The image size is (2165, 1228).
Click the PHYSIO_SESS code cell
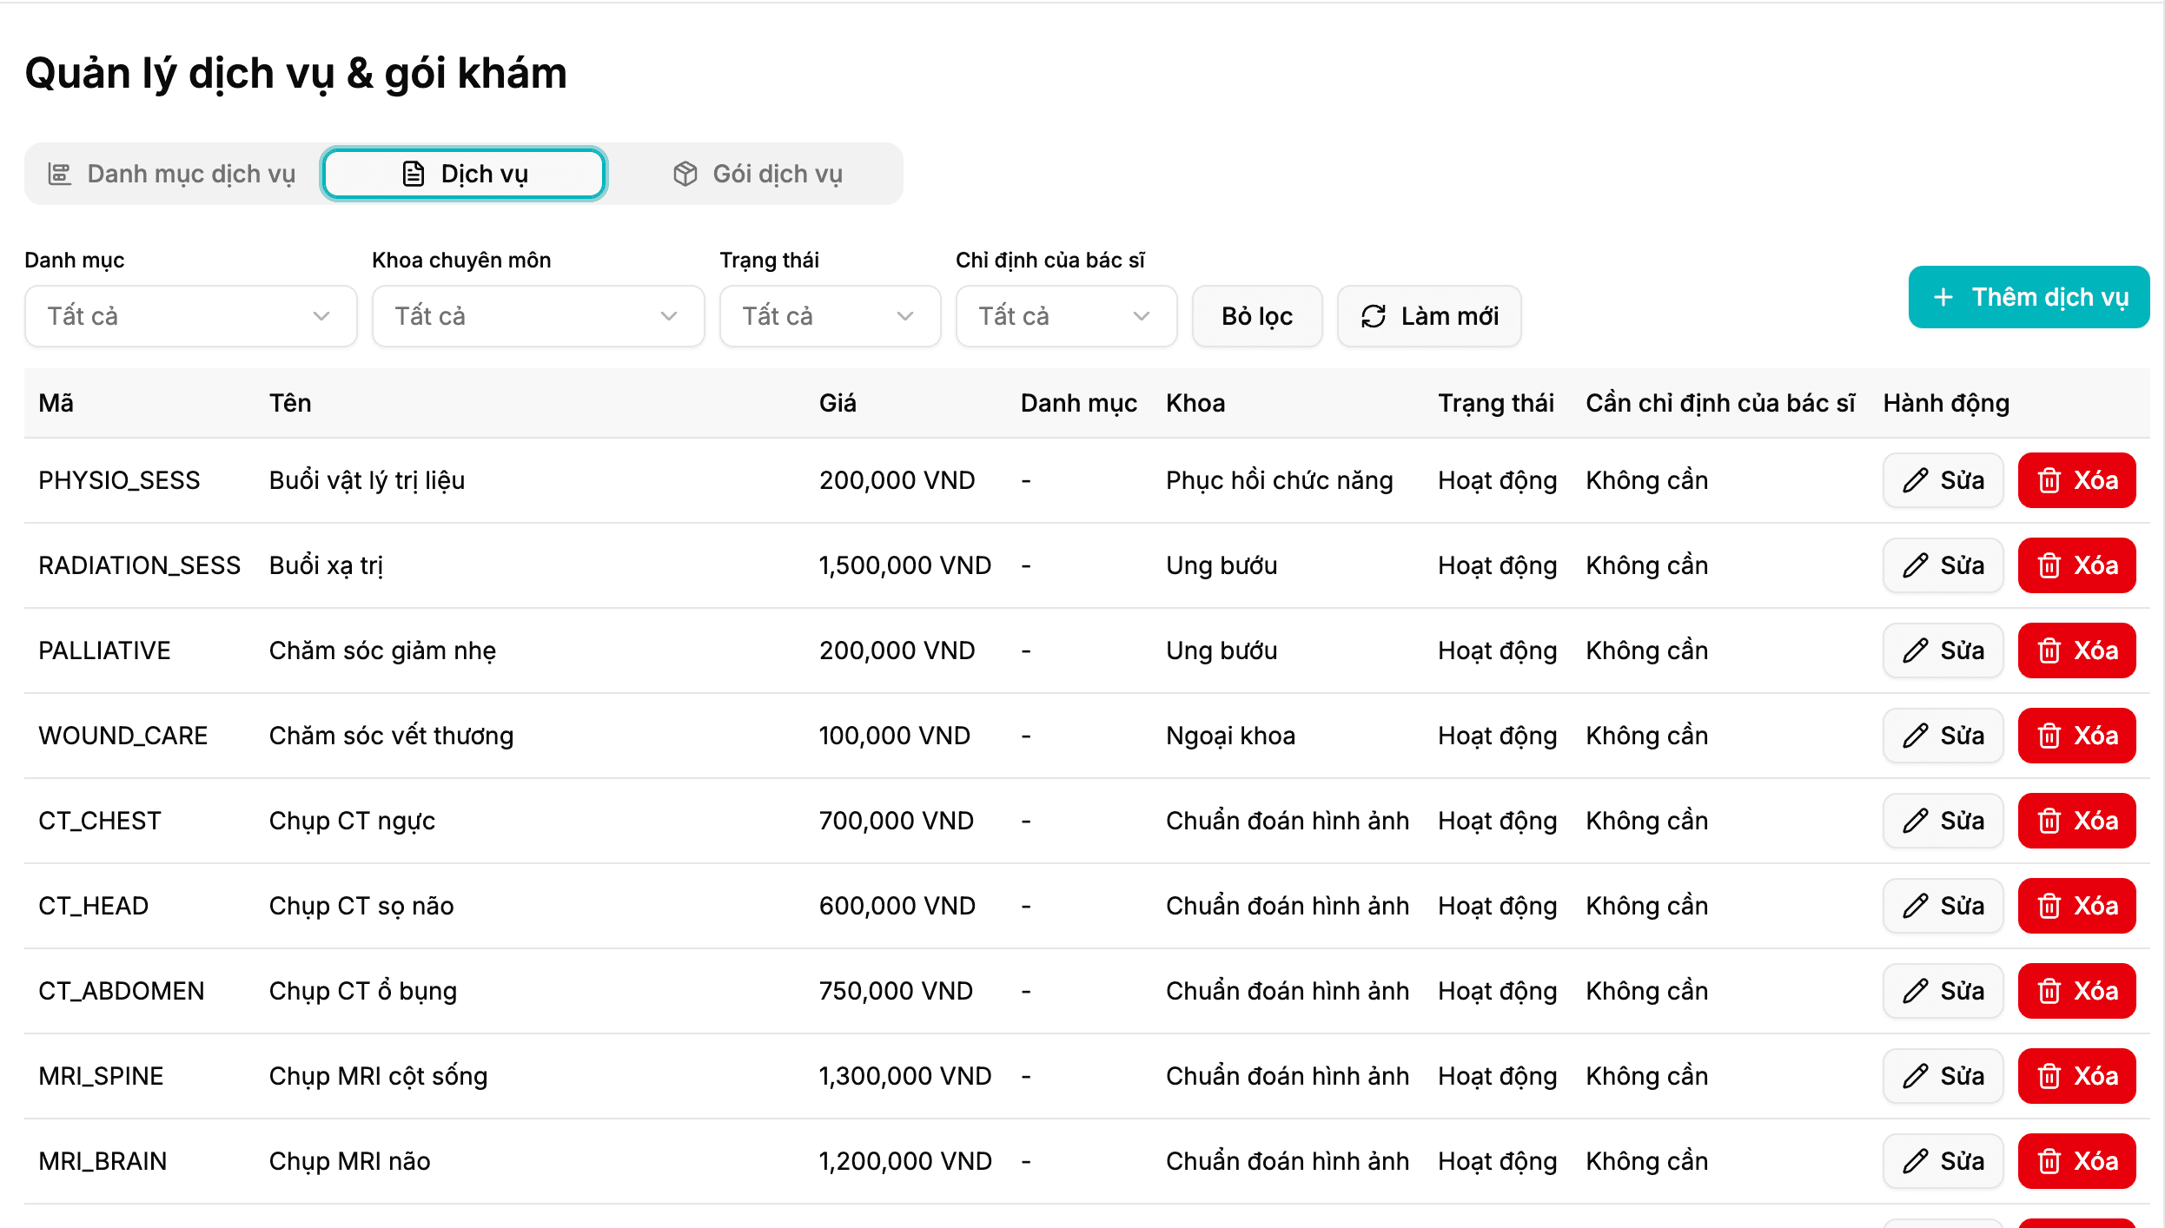(119, 480)
